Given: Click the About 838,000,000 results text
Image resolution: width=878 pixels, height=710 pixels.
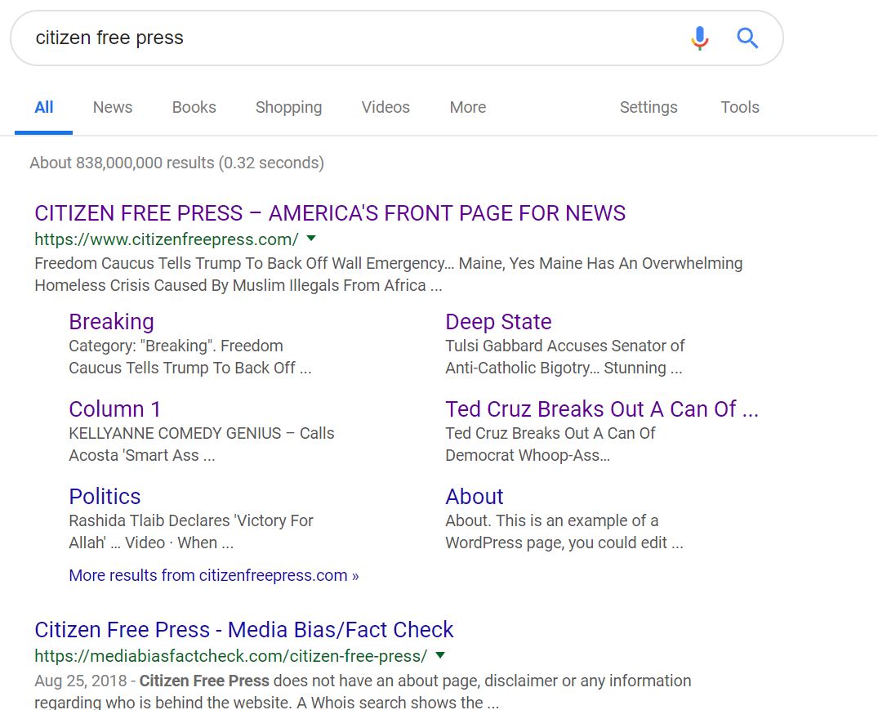Looking at the screenshot, I should pos(177,163).
